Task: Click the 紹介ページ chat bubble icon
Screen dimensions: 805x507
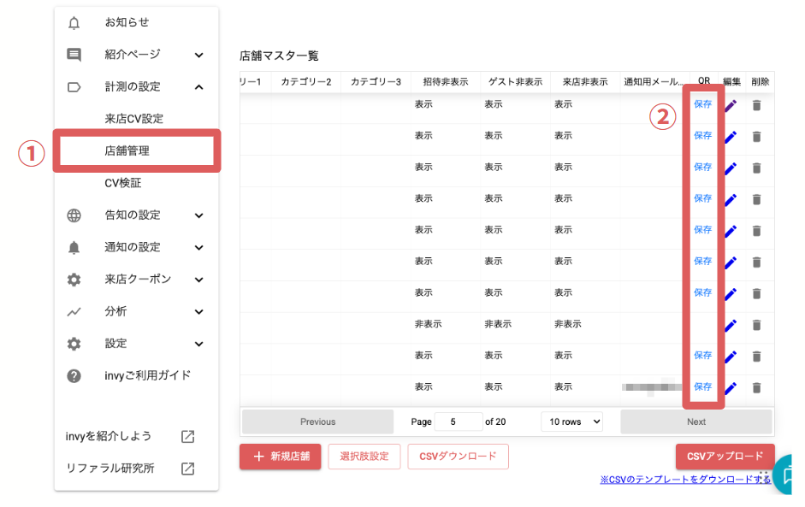Action: click(74, 55)
